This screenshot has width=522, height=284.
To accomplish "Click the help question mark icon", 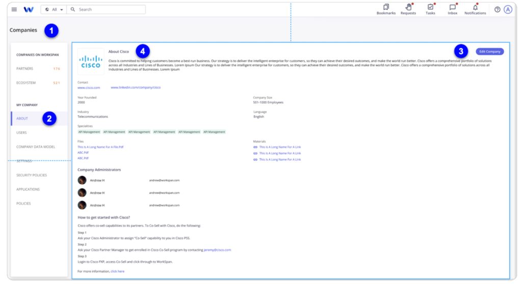I will coord(497,10).
